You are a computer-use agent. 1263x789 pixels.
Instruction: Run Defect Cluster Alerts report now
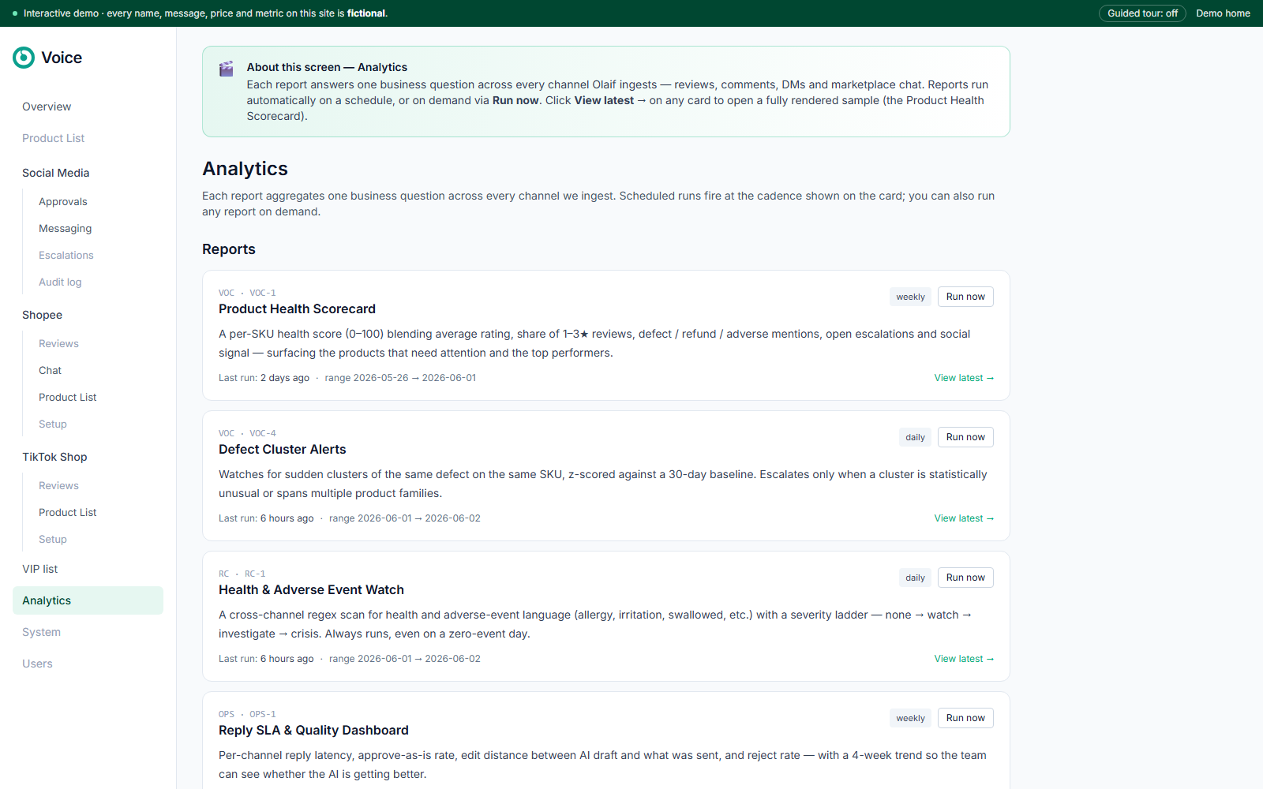coord(965,437)
